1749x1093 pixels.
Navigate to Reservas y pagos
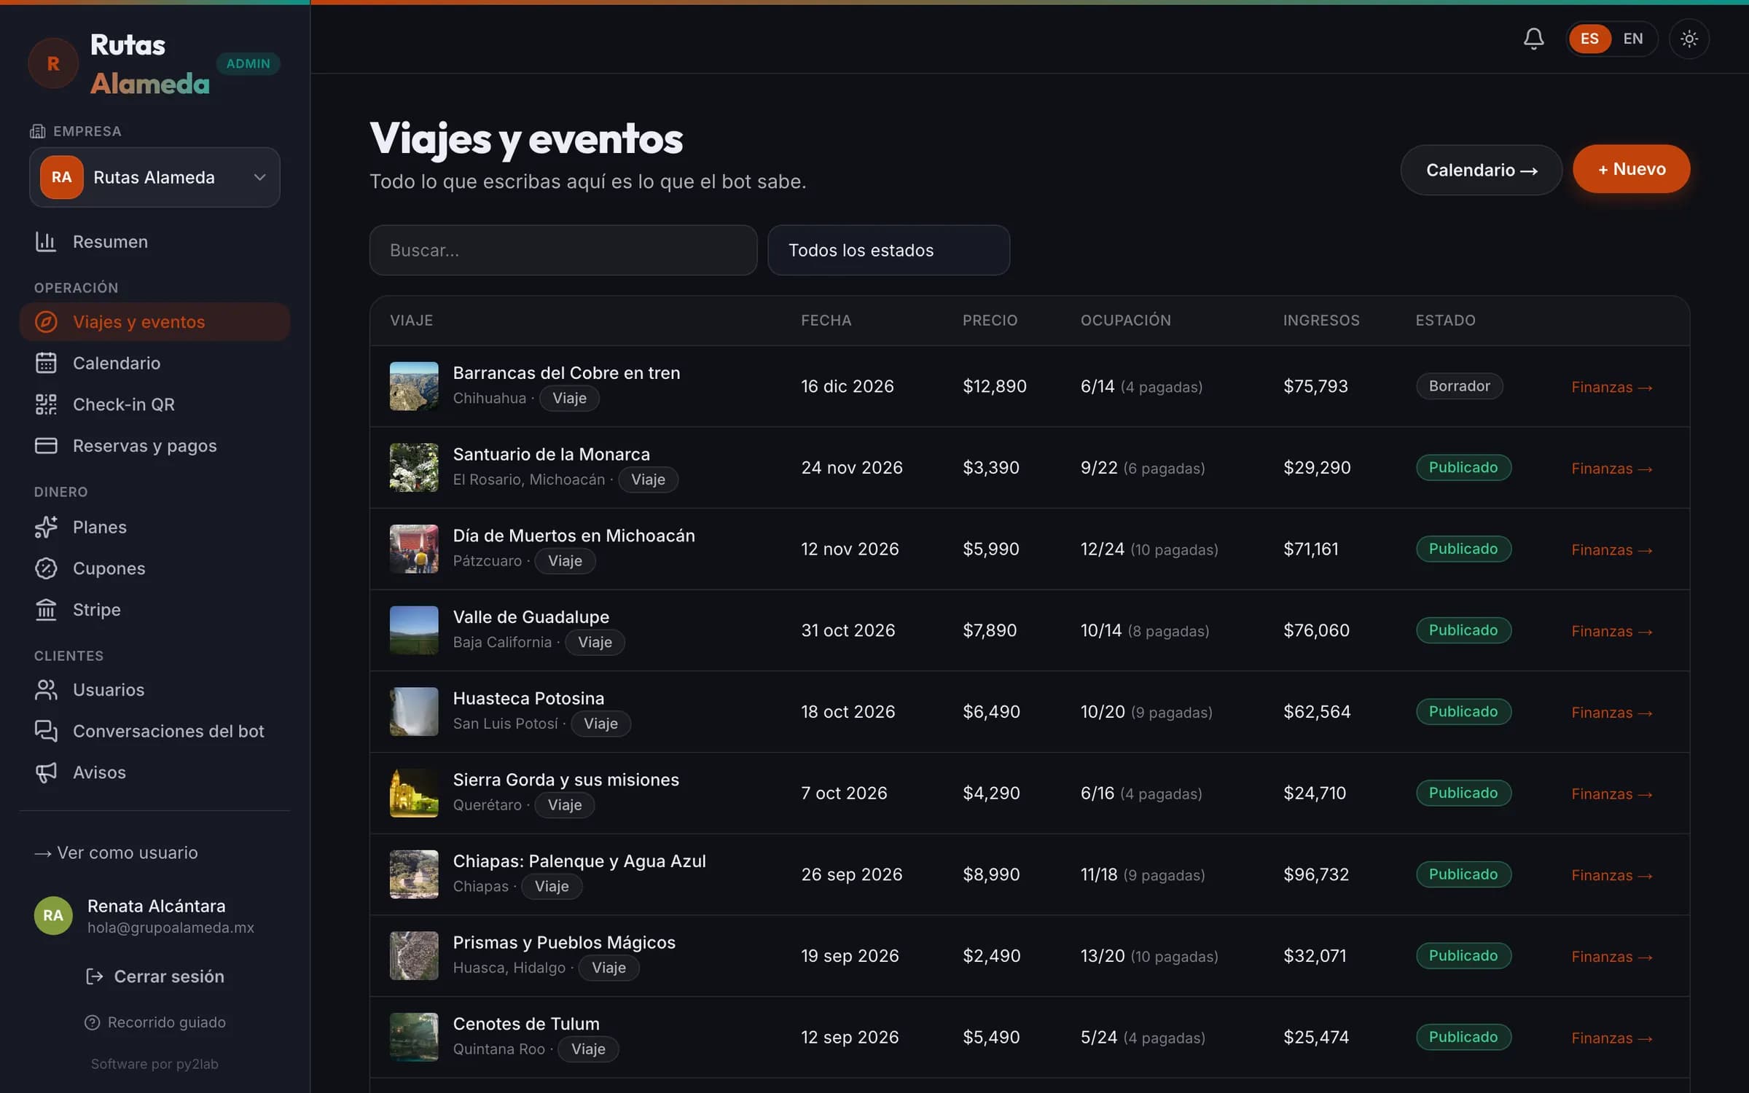tap(154, 445)
